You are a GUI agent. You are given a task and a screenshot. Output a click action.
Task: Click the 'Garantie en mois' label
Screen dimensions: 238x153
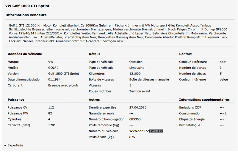[x=101, y=113]
